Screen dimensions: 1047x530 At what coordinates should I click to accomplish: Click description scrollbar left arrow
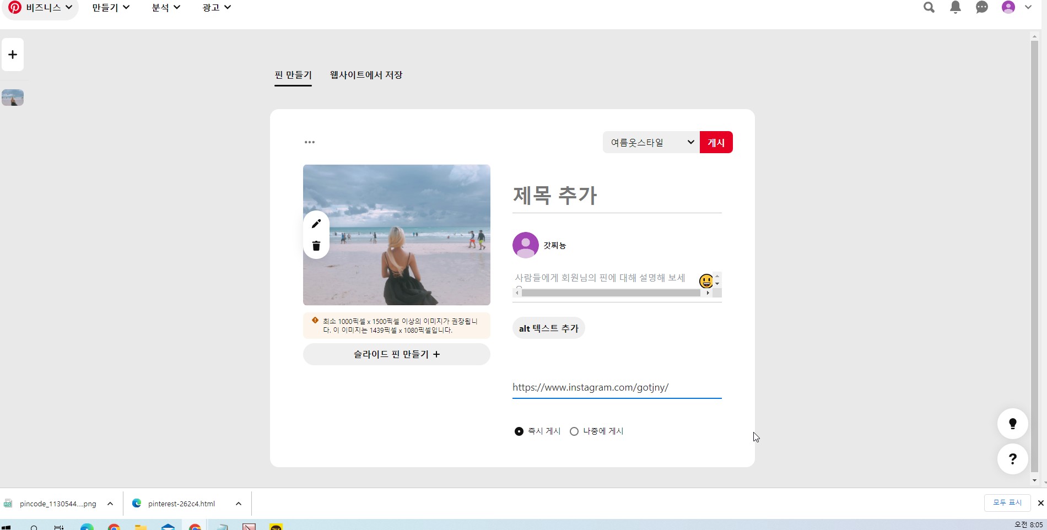click(x=517, y=293)
